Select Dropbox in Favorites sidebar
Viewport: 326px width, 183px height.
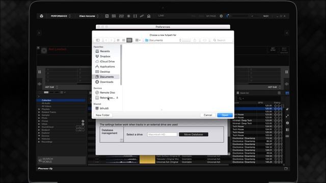[106, 56]
